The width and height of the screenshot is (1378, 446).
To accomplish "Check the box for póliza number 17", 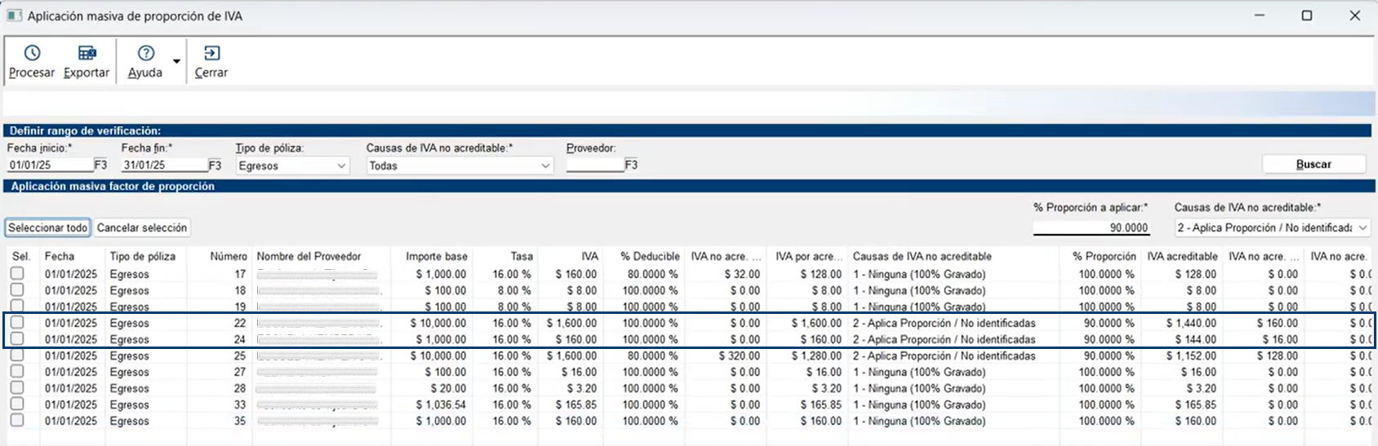I will coord(17,274).
